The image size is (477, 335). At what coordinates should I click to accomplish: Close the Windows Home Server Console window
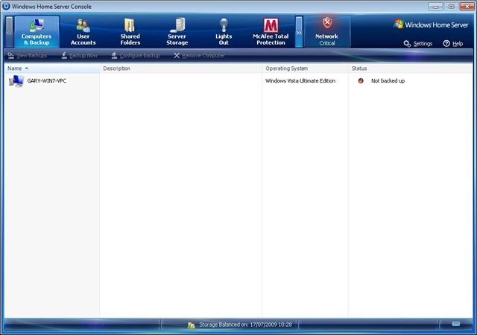pos(467,7)
